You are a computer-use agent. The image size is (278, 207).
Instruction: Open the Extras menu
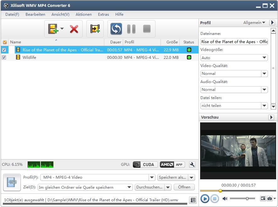pos(104,14)
